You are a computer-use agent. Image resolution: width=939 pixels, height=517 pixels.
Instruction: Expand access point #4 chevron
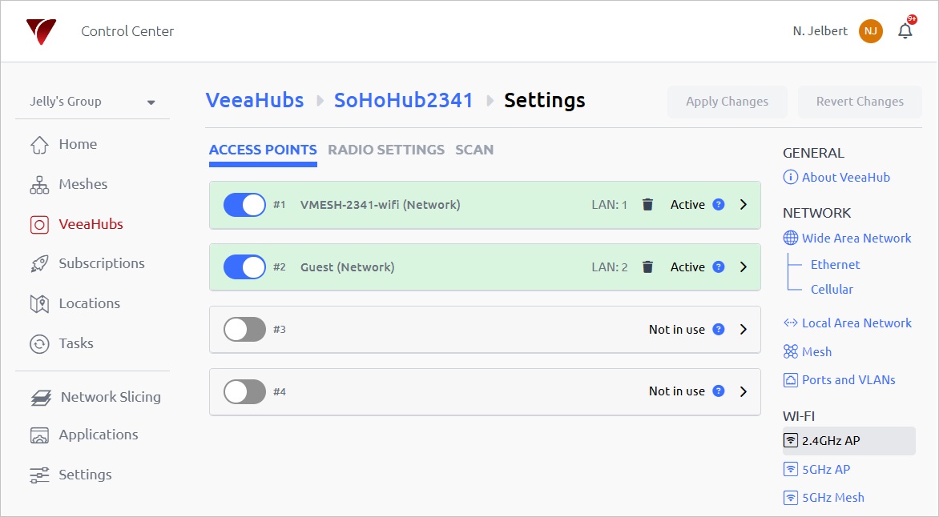point(744,391)
